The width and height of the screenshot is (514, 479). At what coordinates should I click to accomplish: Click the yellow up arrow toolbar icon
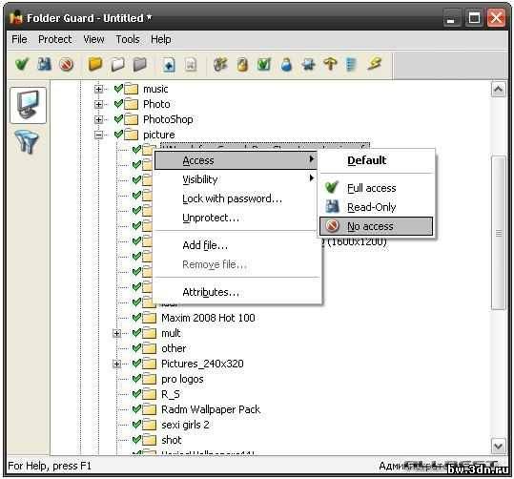330,64
